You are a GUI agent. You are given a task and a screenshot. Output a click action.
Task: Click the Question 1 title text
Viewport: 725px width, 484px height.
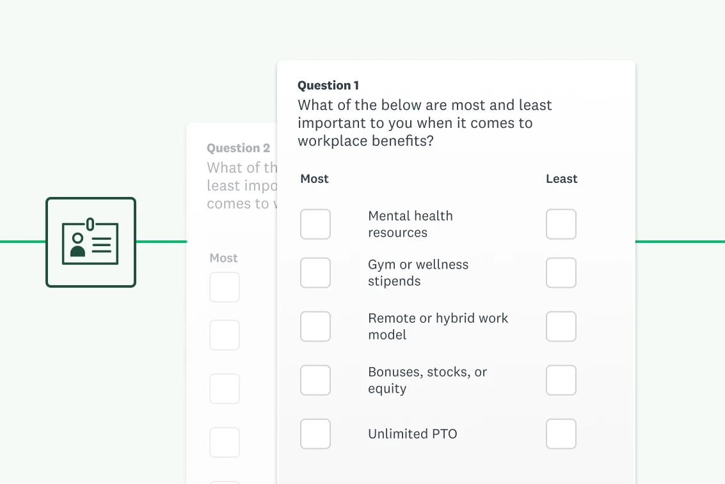click(x=424, y=123)
